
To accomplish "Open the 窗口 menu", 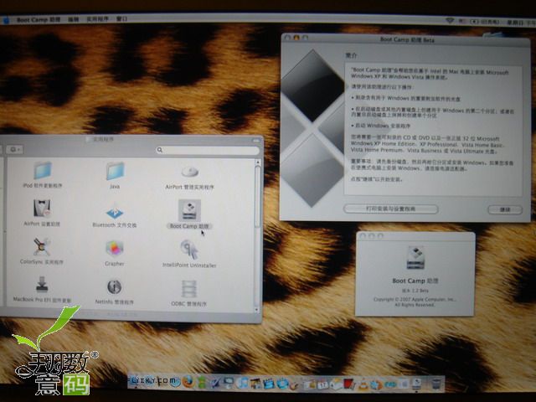I will click(x=121, y=18).
